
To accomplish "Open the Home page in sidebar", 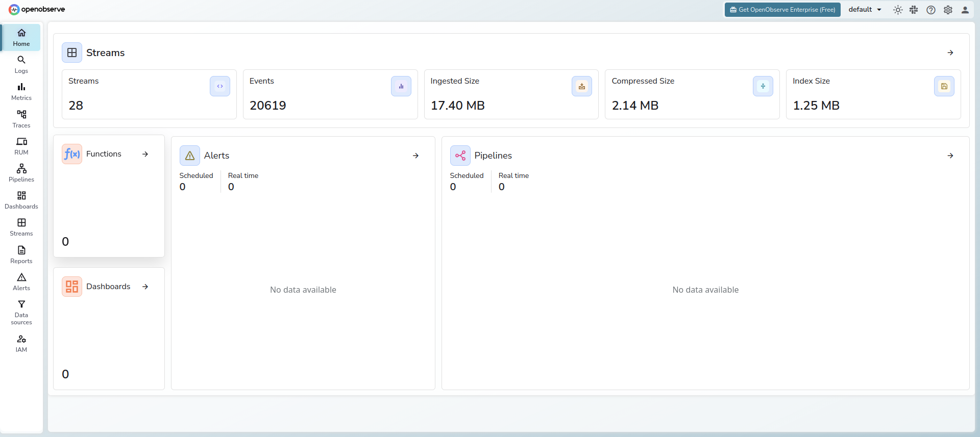I will pos(21,38).
